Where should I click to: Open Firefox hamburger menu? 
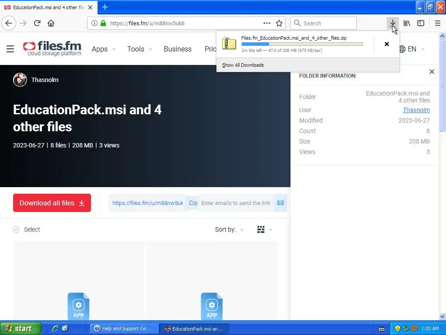point(438,23)
